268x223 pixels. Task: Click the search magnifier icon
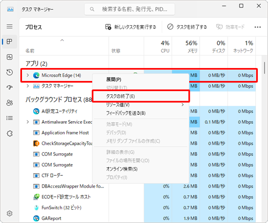92,9
